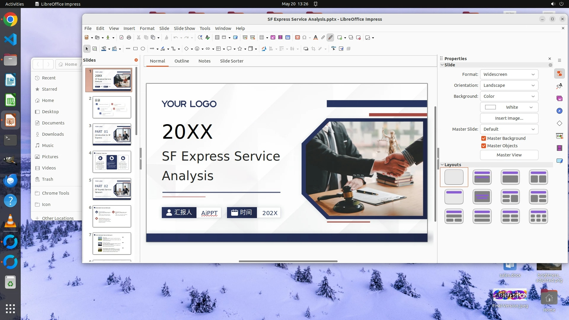Click the Insert Image icon
This screenshot has height=320, width=569.
pyautogui.click(x=273, y=38)
